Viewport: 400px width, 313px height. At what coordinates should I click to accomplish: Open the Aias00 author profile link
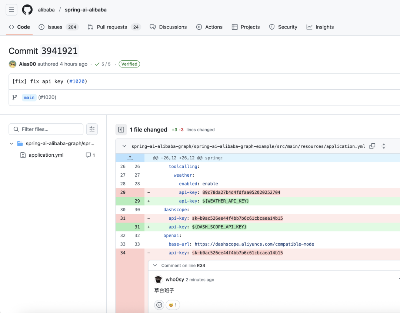(27, 64)
